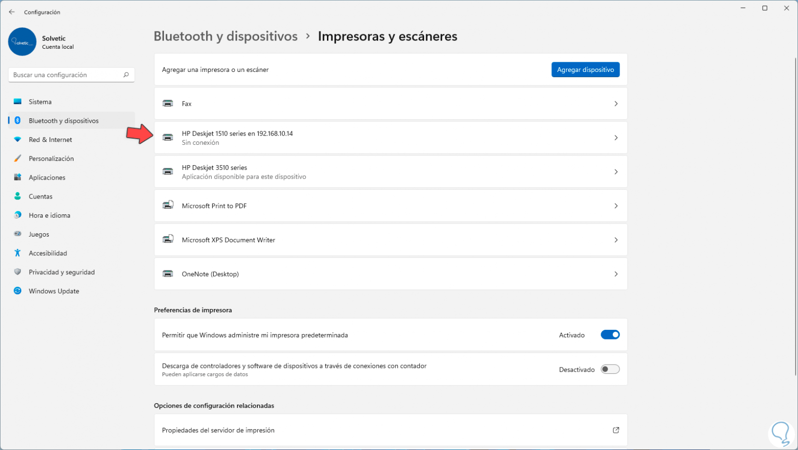
Task: Click the Buscar una configuración search field
Action: (x=65, y=75)
